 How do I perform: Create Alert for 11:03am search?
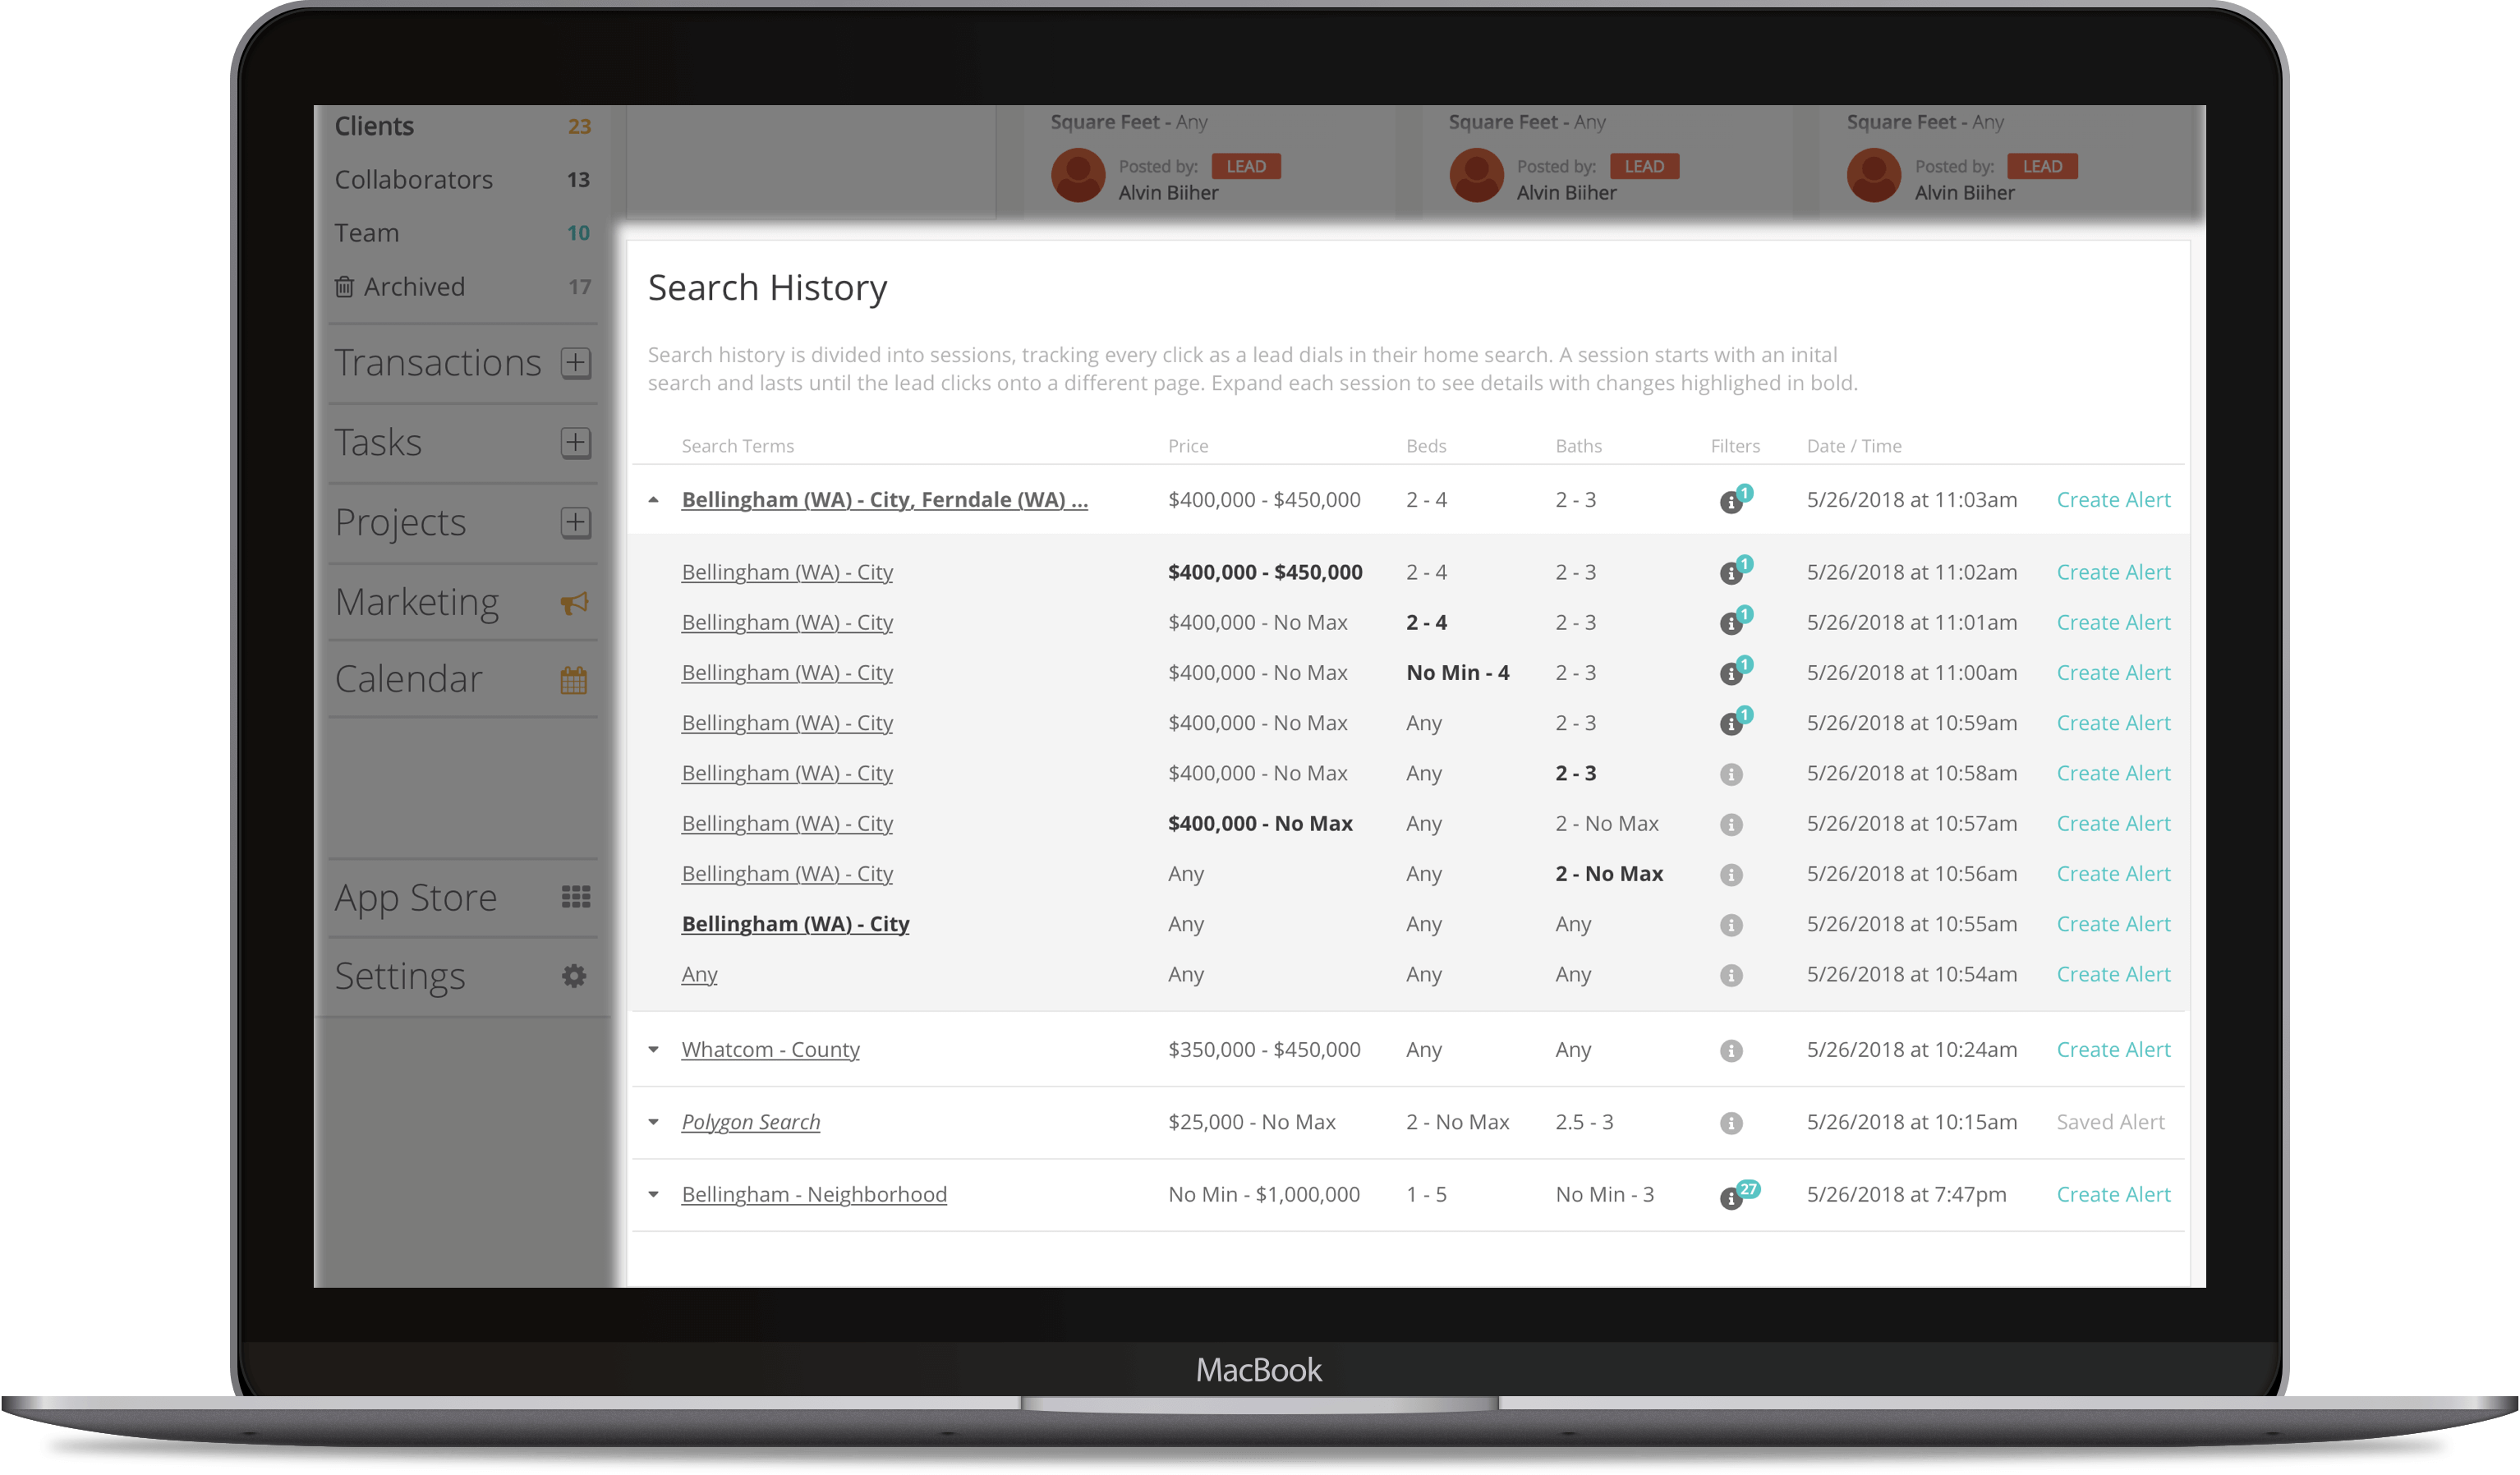coord(2113,500)
